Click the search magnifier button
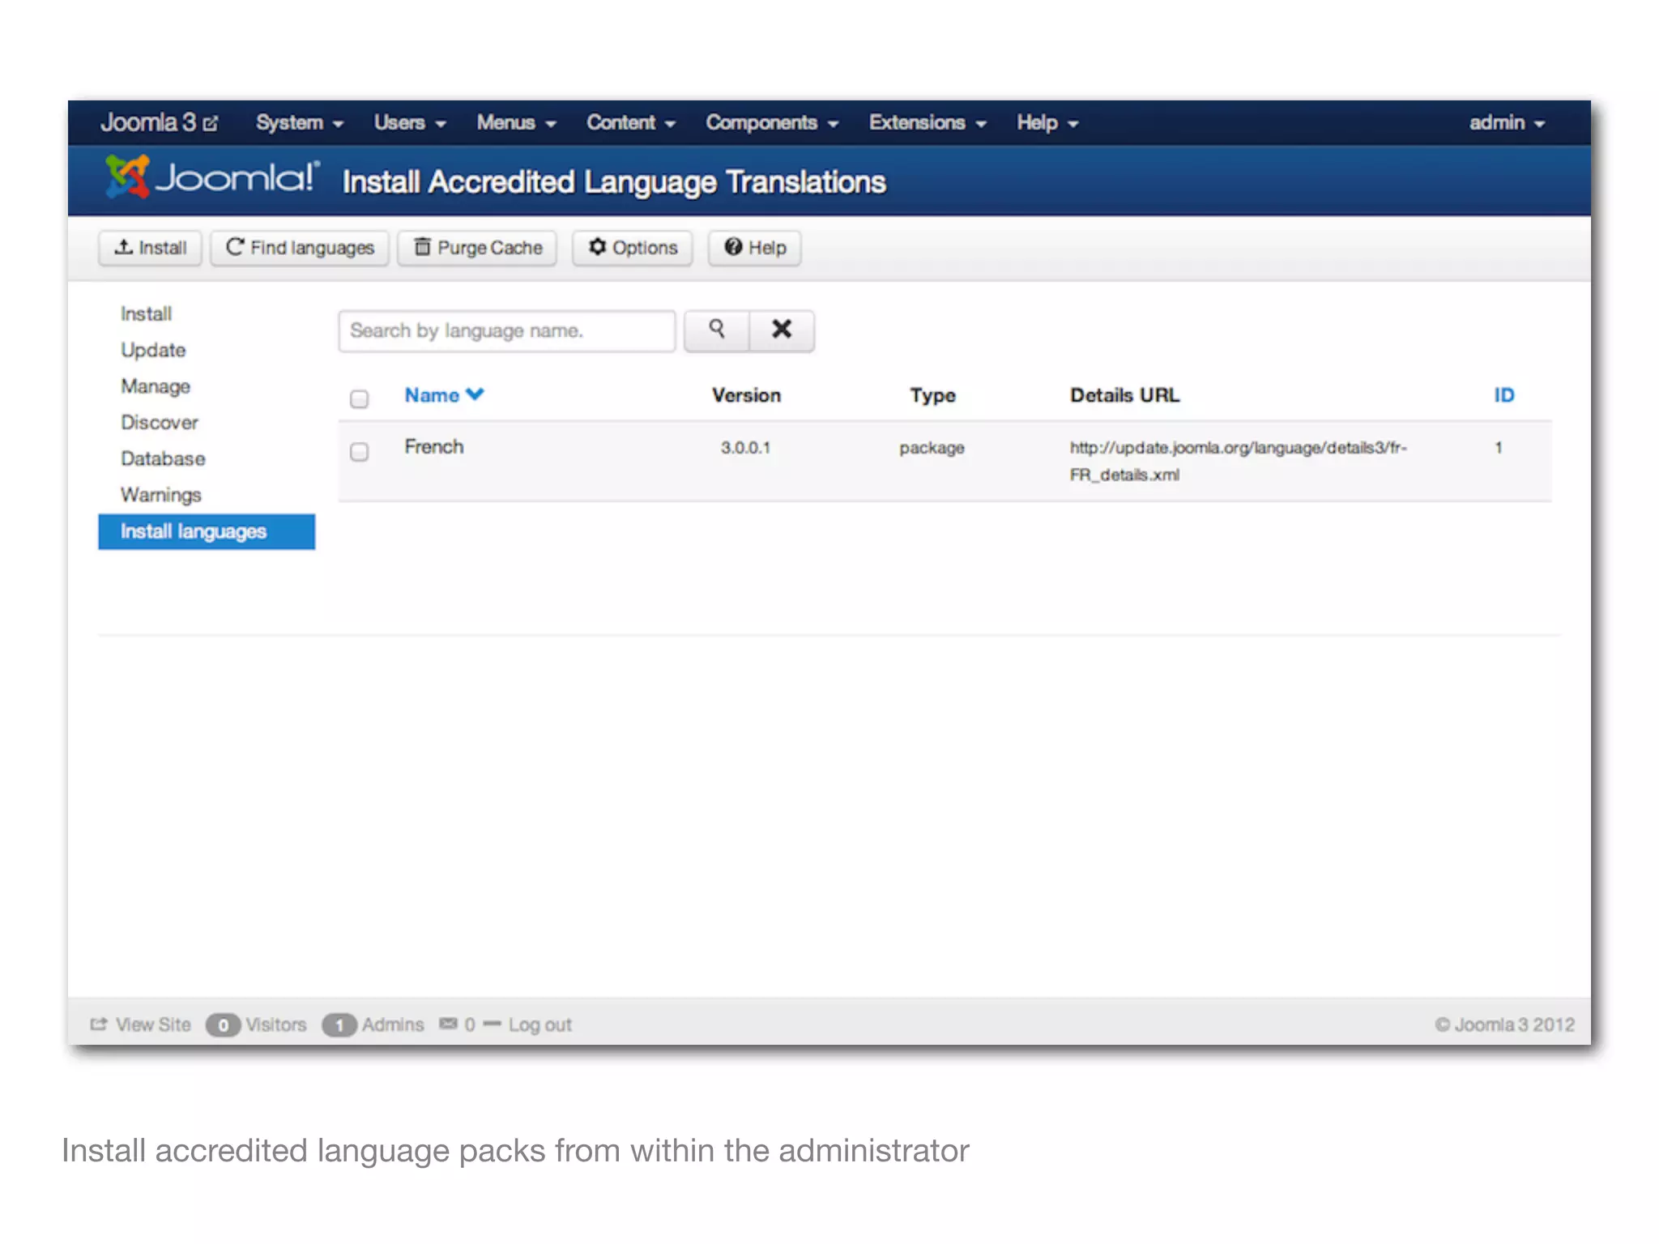Screen dimensions: 1659x1244 tap(716, 330)
